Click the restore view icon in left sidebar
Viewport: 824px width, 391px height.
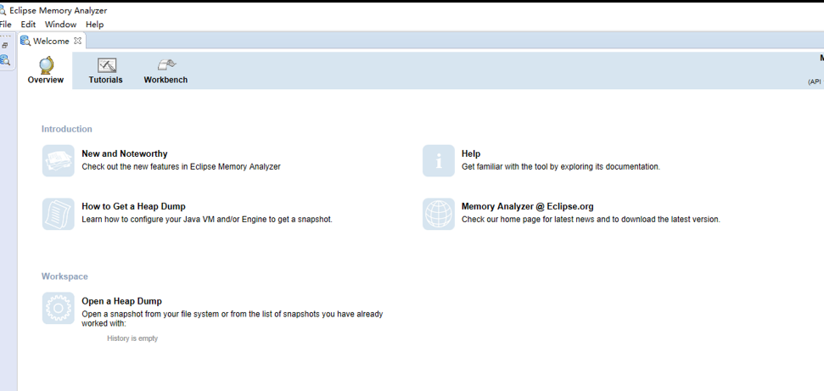click(5, 45)
